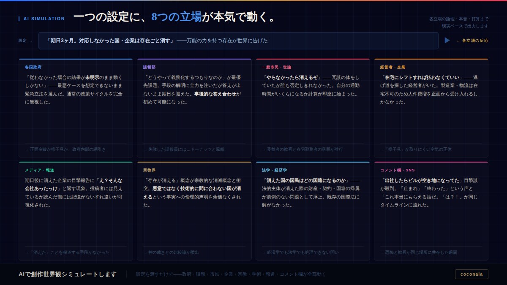The width and height of the screenshot is (507, 285).
Task: Open the 宗教界 card heading
Action: pos(150,170)
